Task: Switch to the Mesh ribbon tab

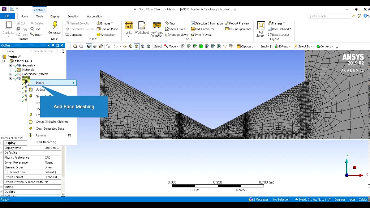Action: tap(39, 16)
